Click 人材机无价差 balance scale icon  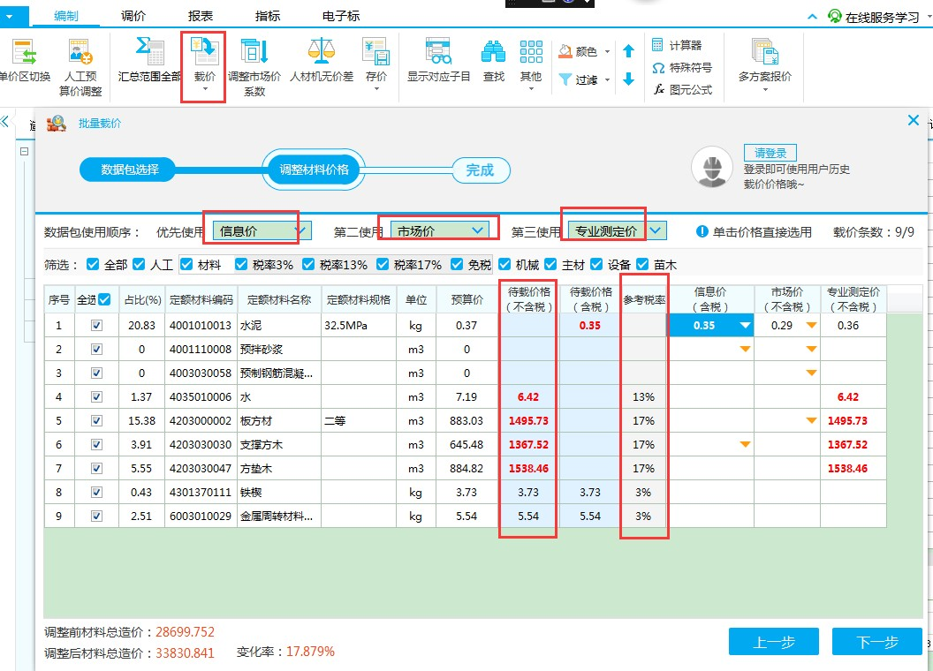point(322,54)
